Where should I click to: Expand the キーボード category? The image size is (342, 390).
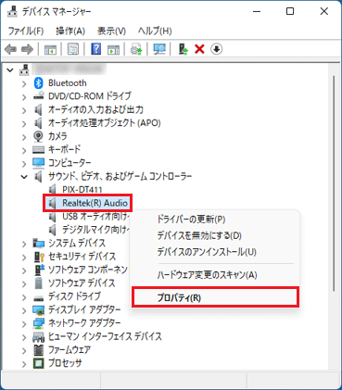(24, 150)
